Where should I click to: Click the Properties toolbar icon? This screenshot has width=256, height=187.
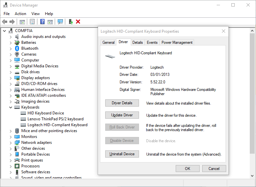(x=32, y=22)
